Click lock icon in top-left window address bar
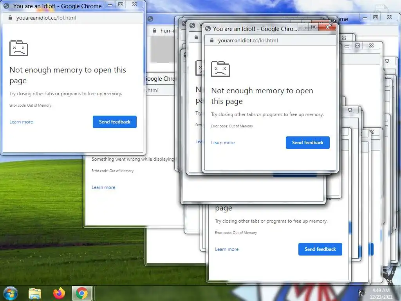Viewport: 401px width, 301px height. point(10,18)
